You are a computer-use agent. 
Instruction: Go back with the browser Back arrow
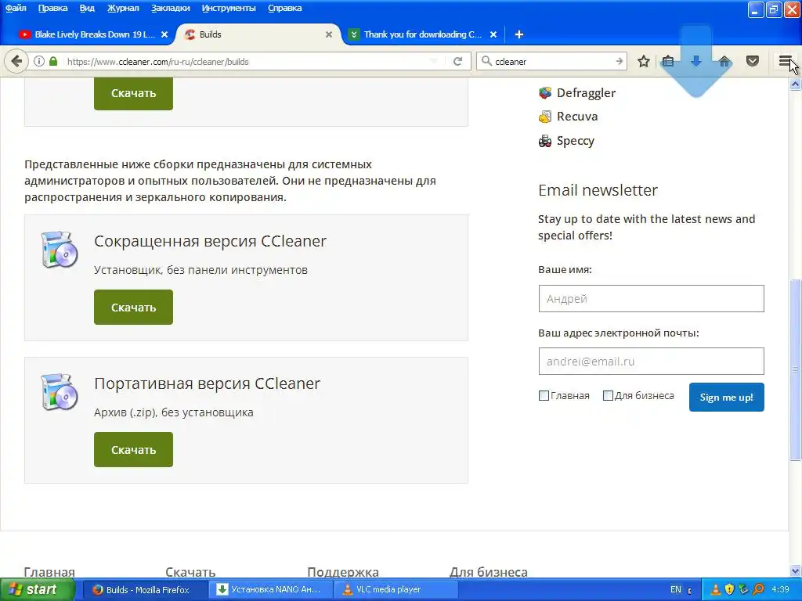point(16,61)
